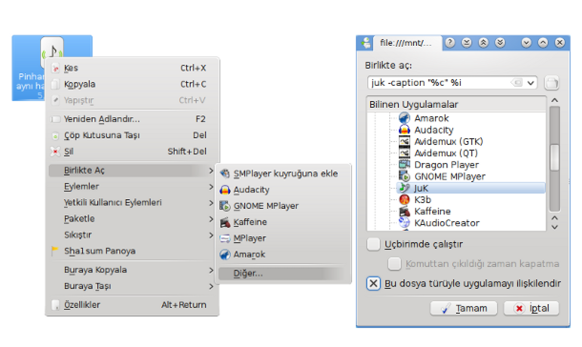Click the Avidemux (GTK) icon in list

404,141
